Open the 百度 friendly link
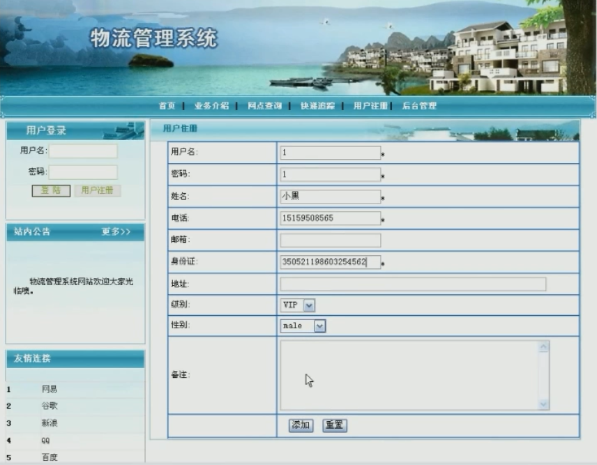The height and width of the screenshot is (465, 597). coord(50,457)
